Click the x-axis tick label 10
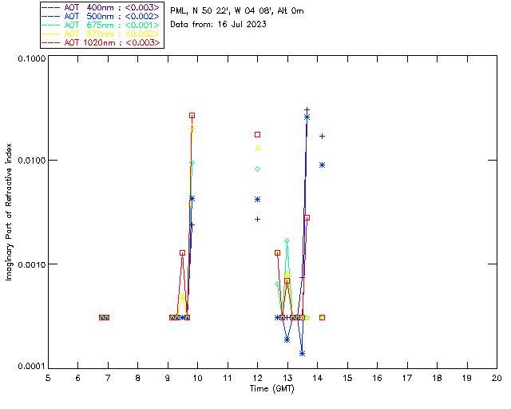 click(x=197, y=378)
